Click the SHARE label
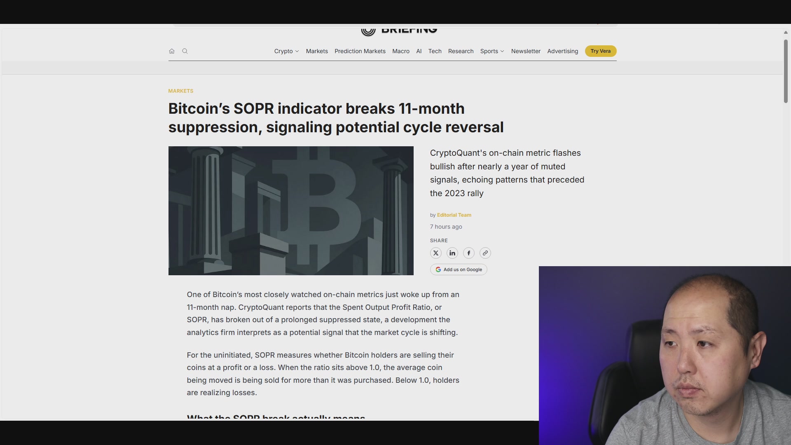The width and height of the screenshot is (791, 445). [439, 241]
